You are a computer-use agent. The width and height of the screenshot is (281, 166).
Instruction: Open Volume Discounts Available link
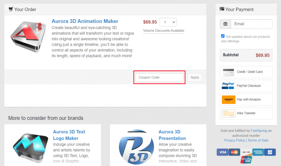[x=164, y=30]
